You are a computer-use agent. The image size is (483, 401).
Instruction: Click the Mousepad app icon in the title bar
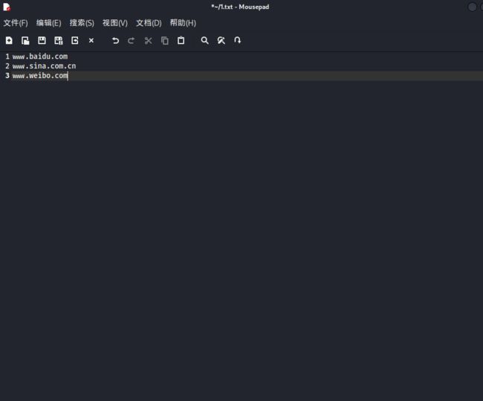[7, 7]
